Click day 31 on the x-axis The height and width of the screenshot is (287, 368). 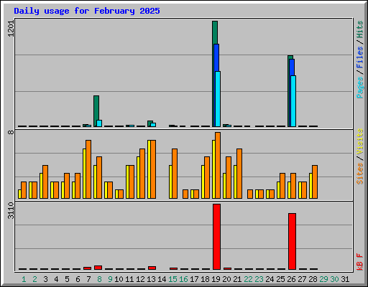(345, 279)
